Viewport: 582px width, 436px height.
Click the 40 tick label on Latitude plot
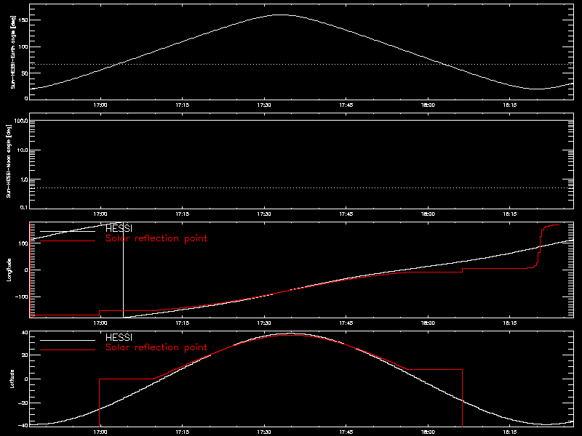click(x=25, y=333)
